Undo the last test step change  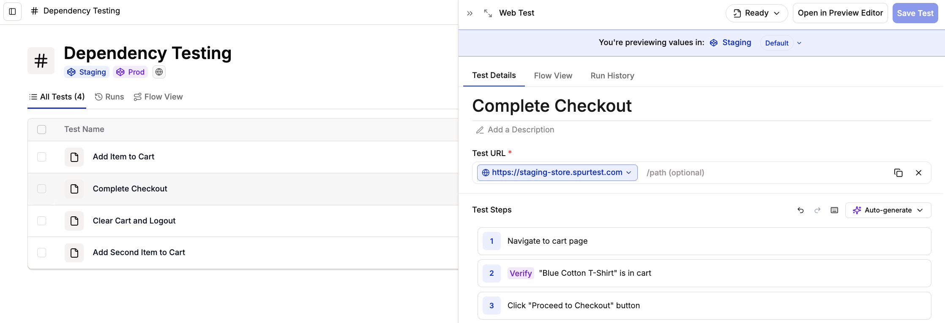point(800,210)
